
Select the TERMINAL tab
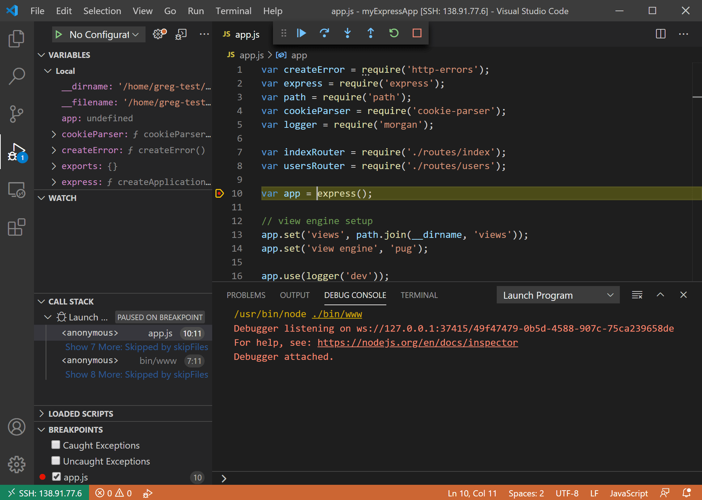[419, 295]
